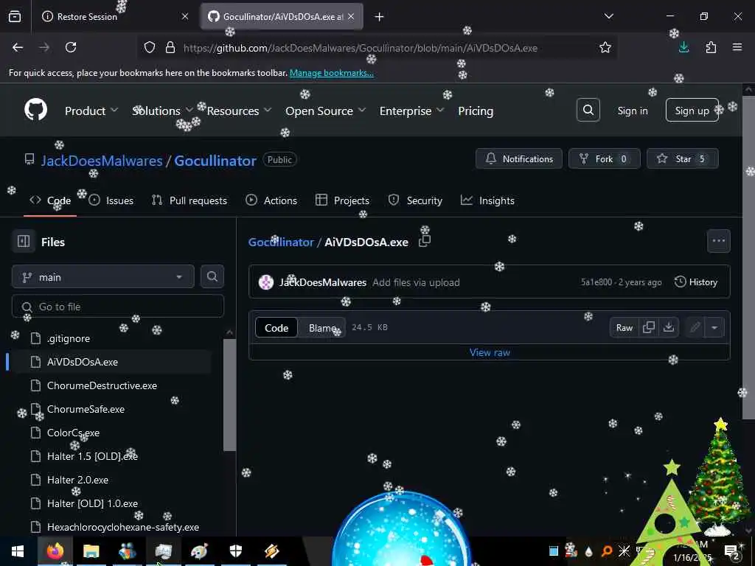Switch to the Code view toggle
755x566 pixels.
(276, 328)
